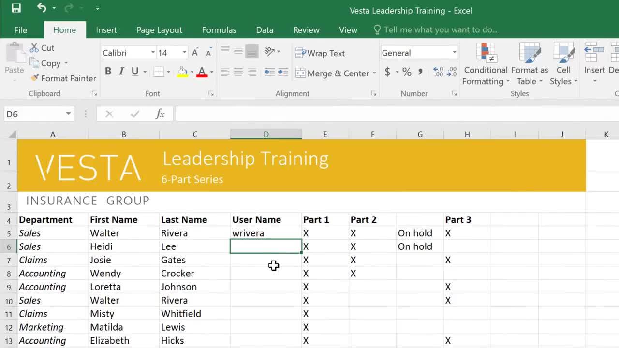Open the Undo history dropdown arrow
Viewport: 619px width, 348px height.
pos(54,8)
